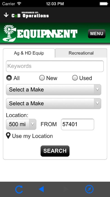
Task: Switch to the Recreational tab
Action: [81, 53]
